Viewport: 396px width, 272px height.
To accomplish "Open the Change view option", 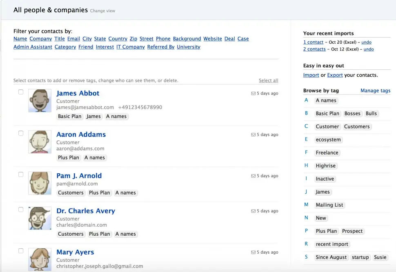I will click(x=102, y=11).
